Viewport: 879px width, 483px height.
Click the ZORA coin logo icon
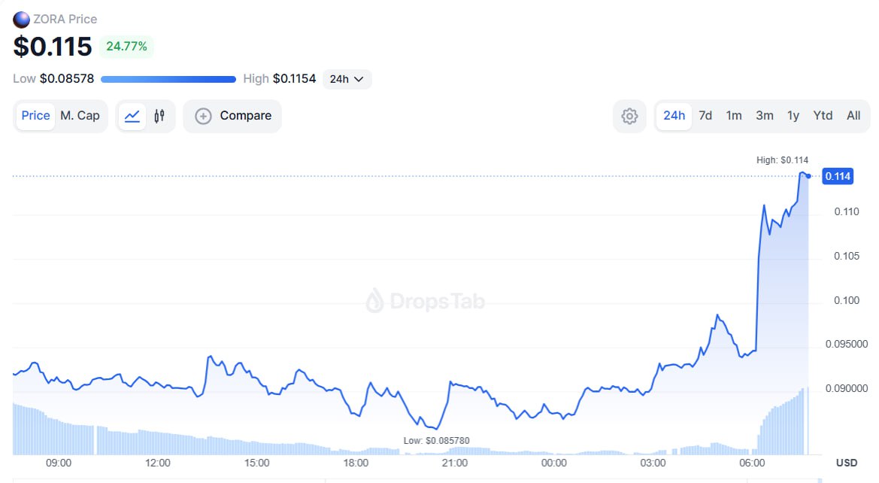[22, 20]
